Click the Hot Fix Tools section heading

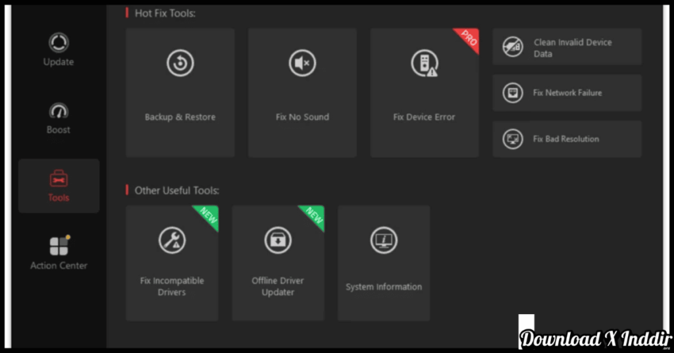(x=165, y=13)
